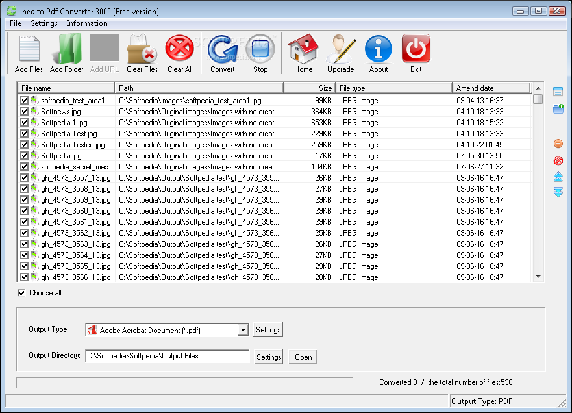Click Settings button beside Output Directory
Viewport: 572px width, 413px height.
(x=269, y=357)
